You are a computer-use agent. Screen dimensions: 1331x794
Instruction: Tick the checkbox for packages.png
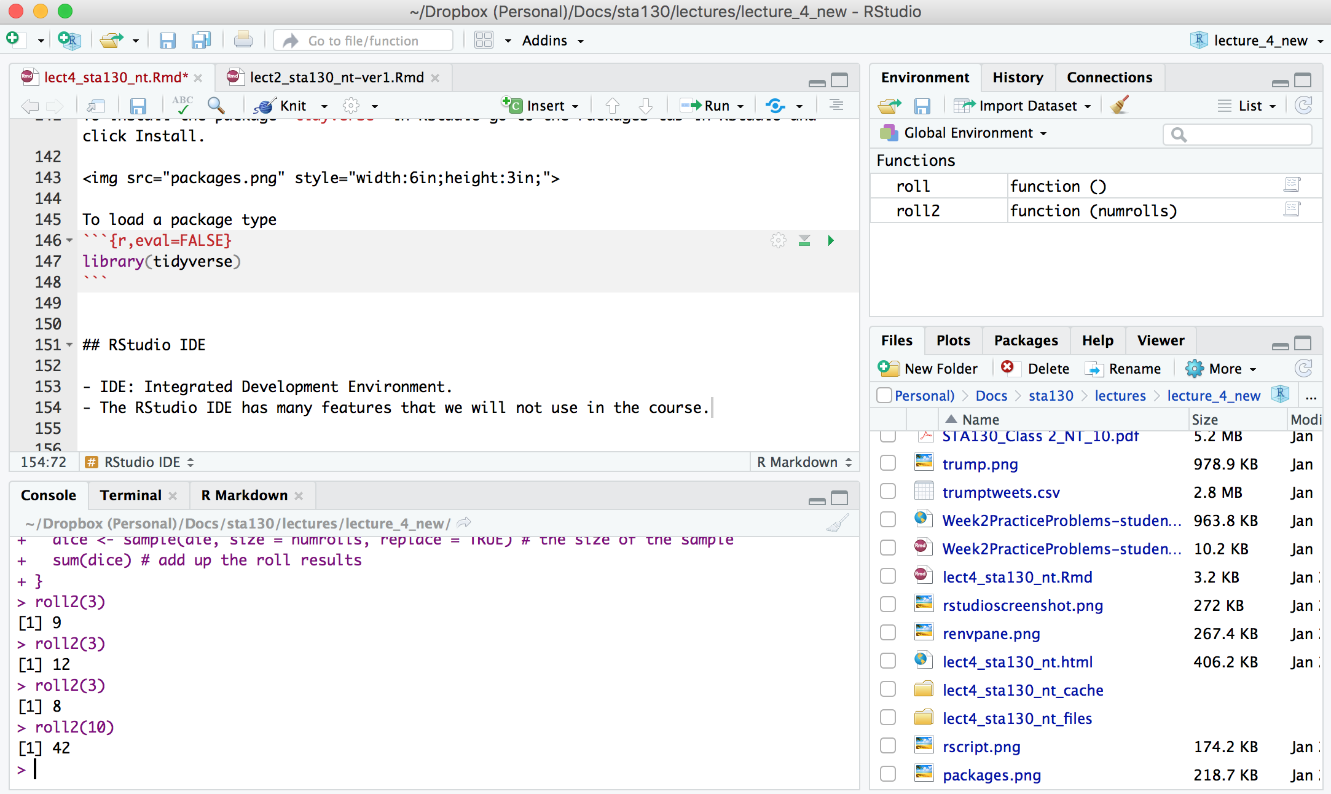point(887,774)
